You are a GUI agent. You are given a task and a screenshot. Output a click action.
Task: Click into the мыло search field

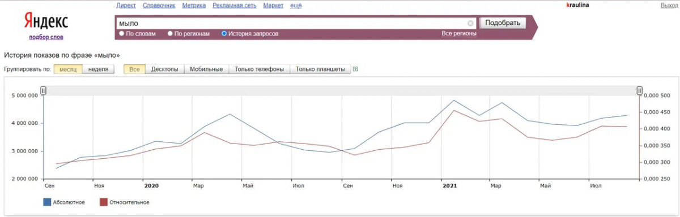(292, 23)
